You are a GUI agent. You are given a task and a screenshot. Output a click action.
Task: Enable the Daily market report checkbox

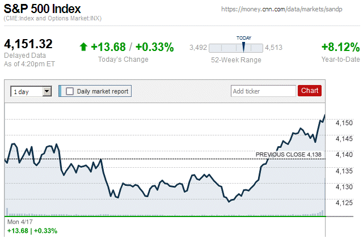click(x=70, y=91)
